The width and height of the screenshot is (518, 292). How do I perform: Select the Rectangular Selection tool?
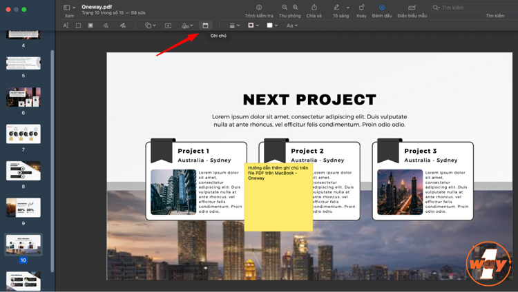[x=78, y=25]
